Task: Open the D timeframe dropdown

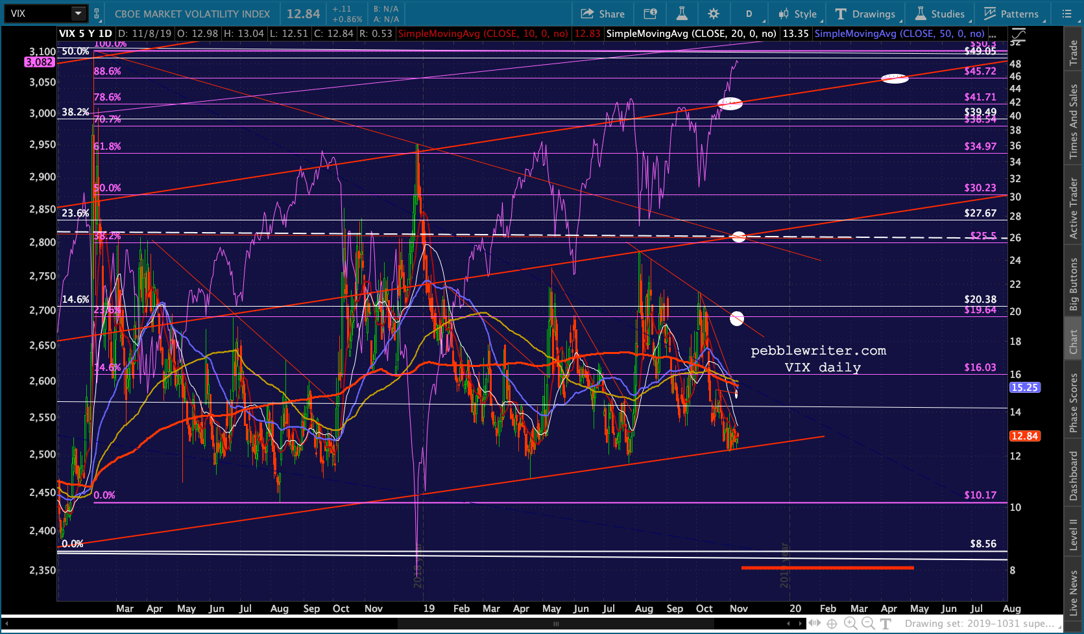Action: pos(749,14)
